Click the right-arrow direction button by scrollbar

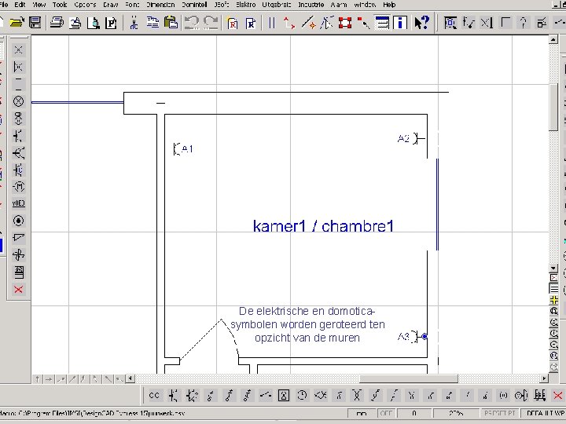point(49,379)
